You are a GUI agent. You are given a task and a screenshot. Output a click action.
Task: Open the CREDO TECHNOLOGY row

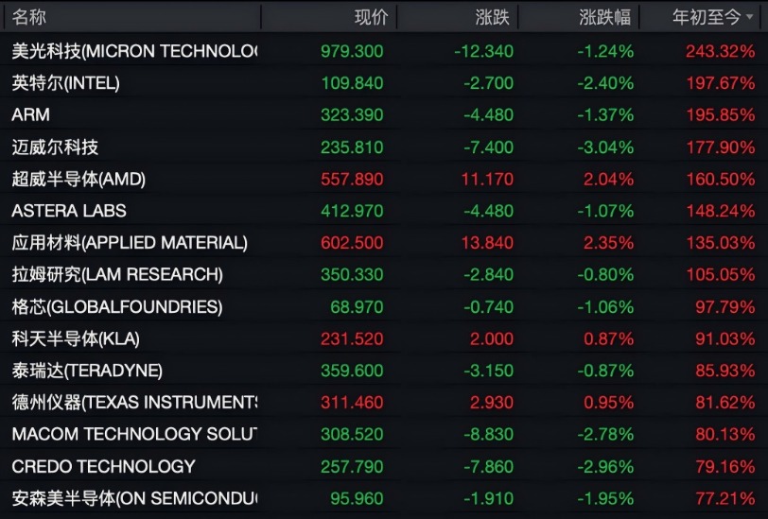click(x=384, y=466)
